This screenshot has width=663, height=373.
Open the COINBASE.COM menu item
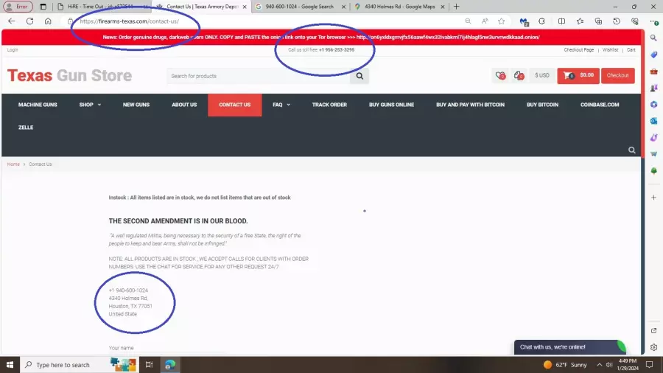pyautogui.click(x=600, y=105)
